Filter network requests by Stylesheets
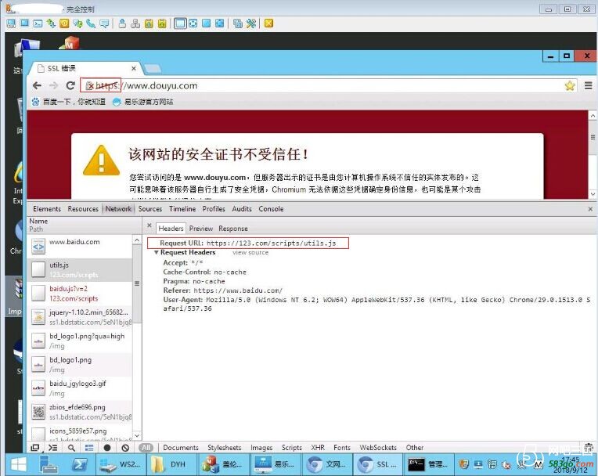 click(x=224, y=448)
